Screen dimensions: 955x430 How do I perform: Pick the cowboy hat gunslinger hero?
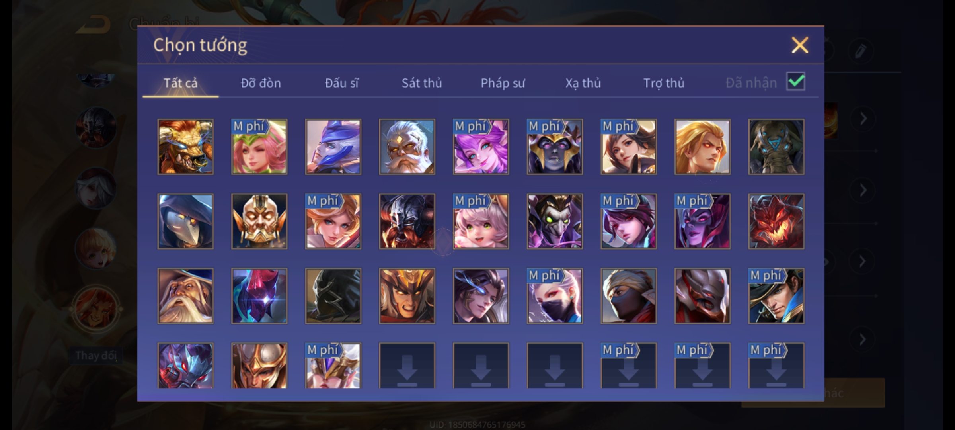tap(776, 296)
